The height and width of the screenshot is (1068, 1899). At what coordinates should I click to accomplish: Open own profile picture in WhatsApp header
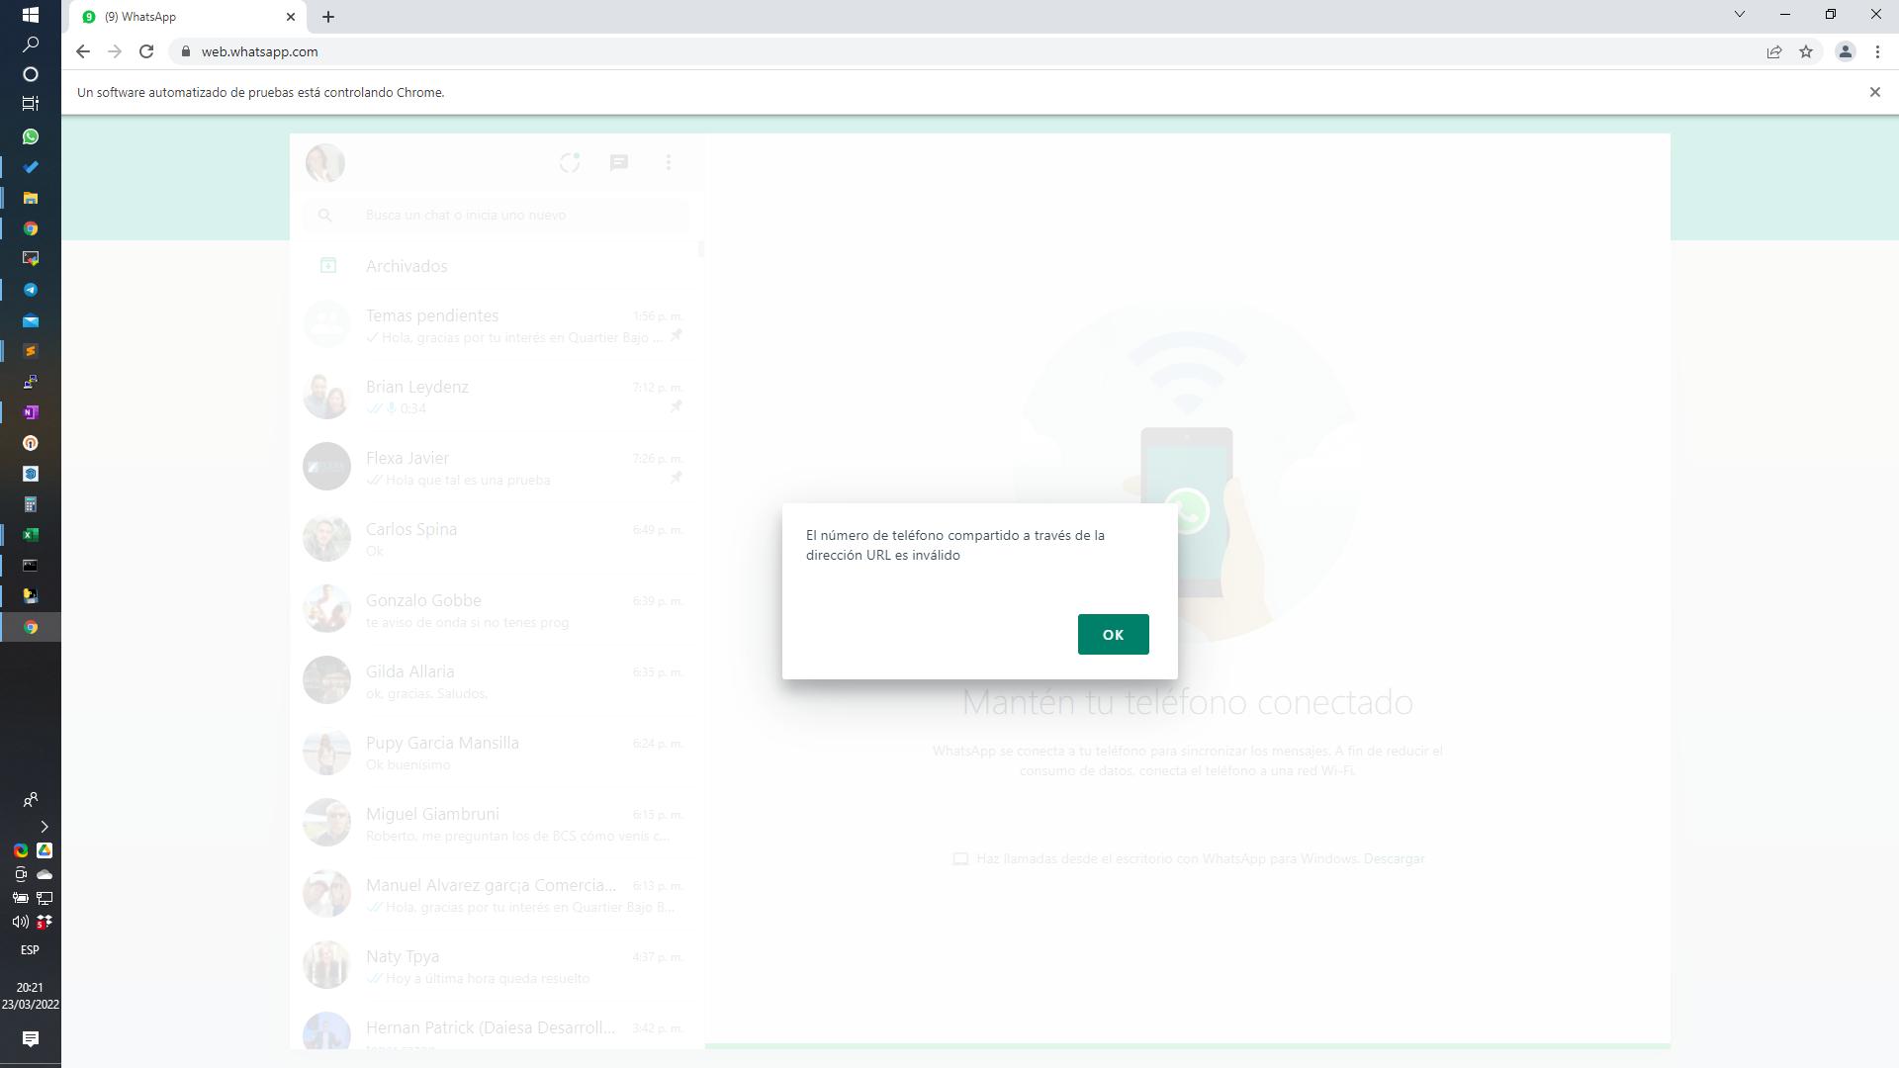[325, 163]
